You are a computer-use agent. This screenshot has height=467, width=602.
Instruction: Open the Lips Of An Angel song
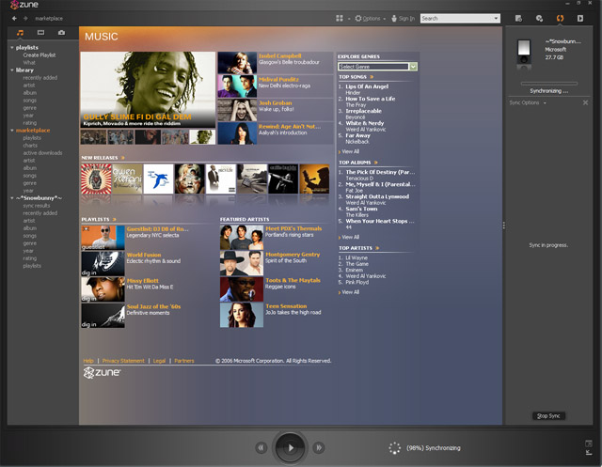coord(367,86)
